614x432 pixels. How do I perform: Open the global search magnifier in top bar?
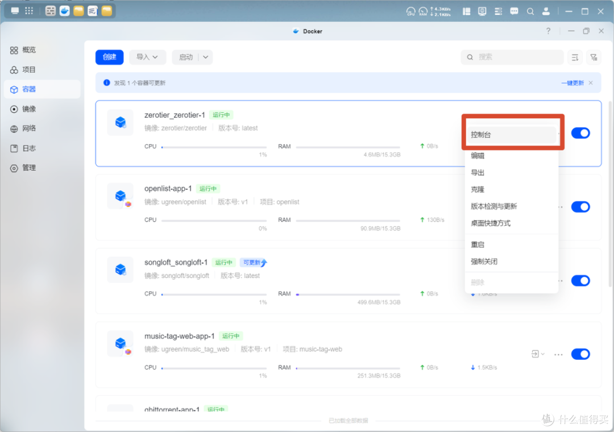(x=530, y=11)
